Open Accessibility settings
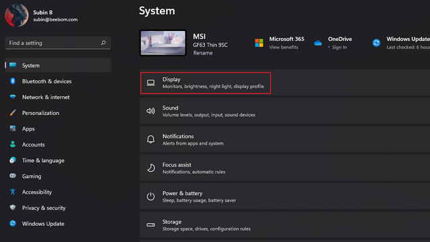Screen dimensions: 430x242 click(58, 192)
